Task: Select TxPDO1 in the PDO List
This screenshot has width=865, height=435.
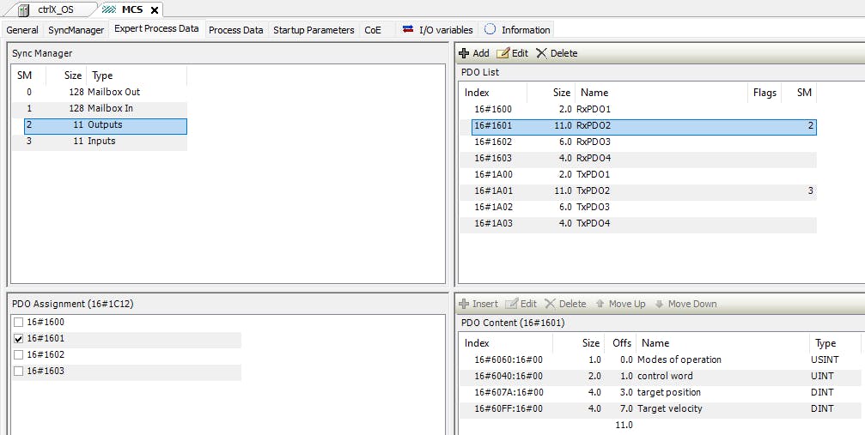Action: coord(638,174)
